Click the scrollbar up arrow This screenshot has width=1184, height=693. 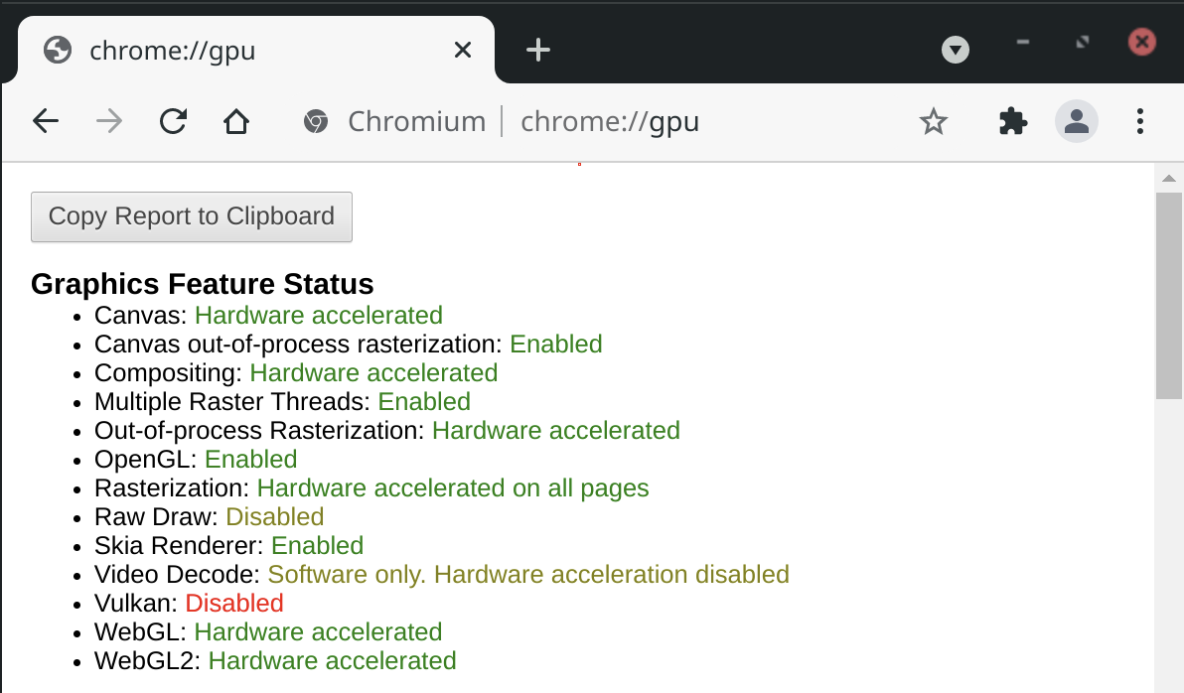point(1169,178)
